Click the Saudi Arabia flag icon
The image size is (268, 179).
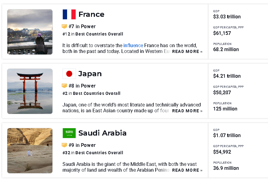pos(69,133)
